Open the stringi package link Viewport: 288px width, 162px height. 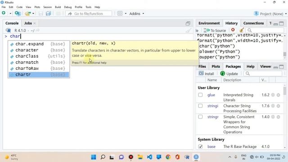tap(213, 106)
